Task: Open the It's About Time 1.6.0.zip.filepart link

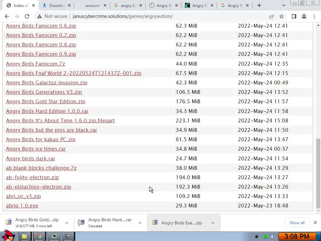Action: pos(61,120)
